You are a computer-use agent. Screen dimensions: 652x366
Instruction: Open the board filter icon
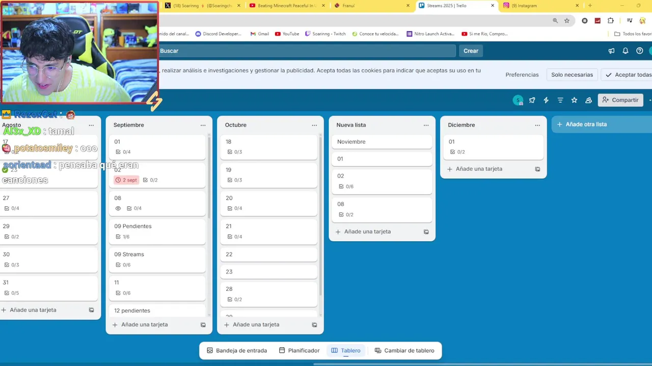(x=560, y=100)
